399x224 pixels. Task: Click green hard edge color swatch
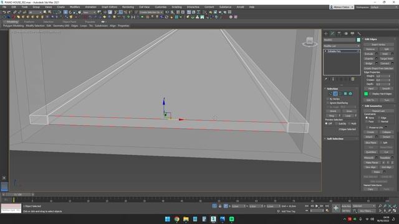pos(366,94)
